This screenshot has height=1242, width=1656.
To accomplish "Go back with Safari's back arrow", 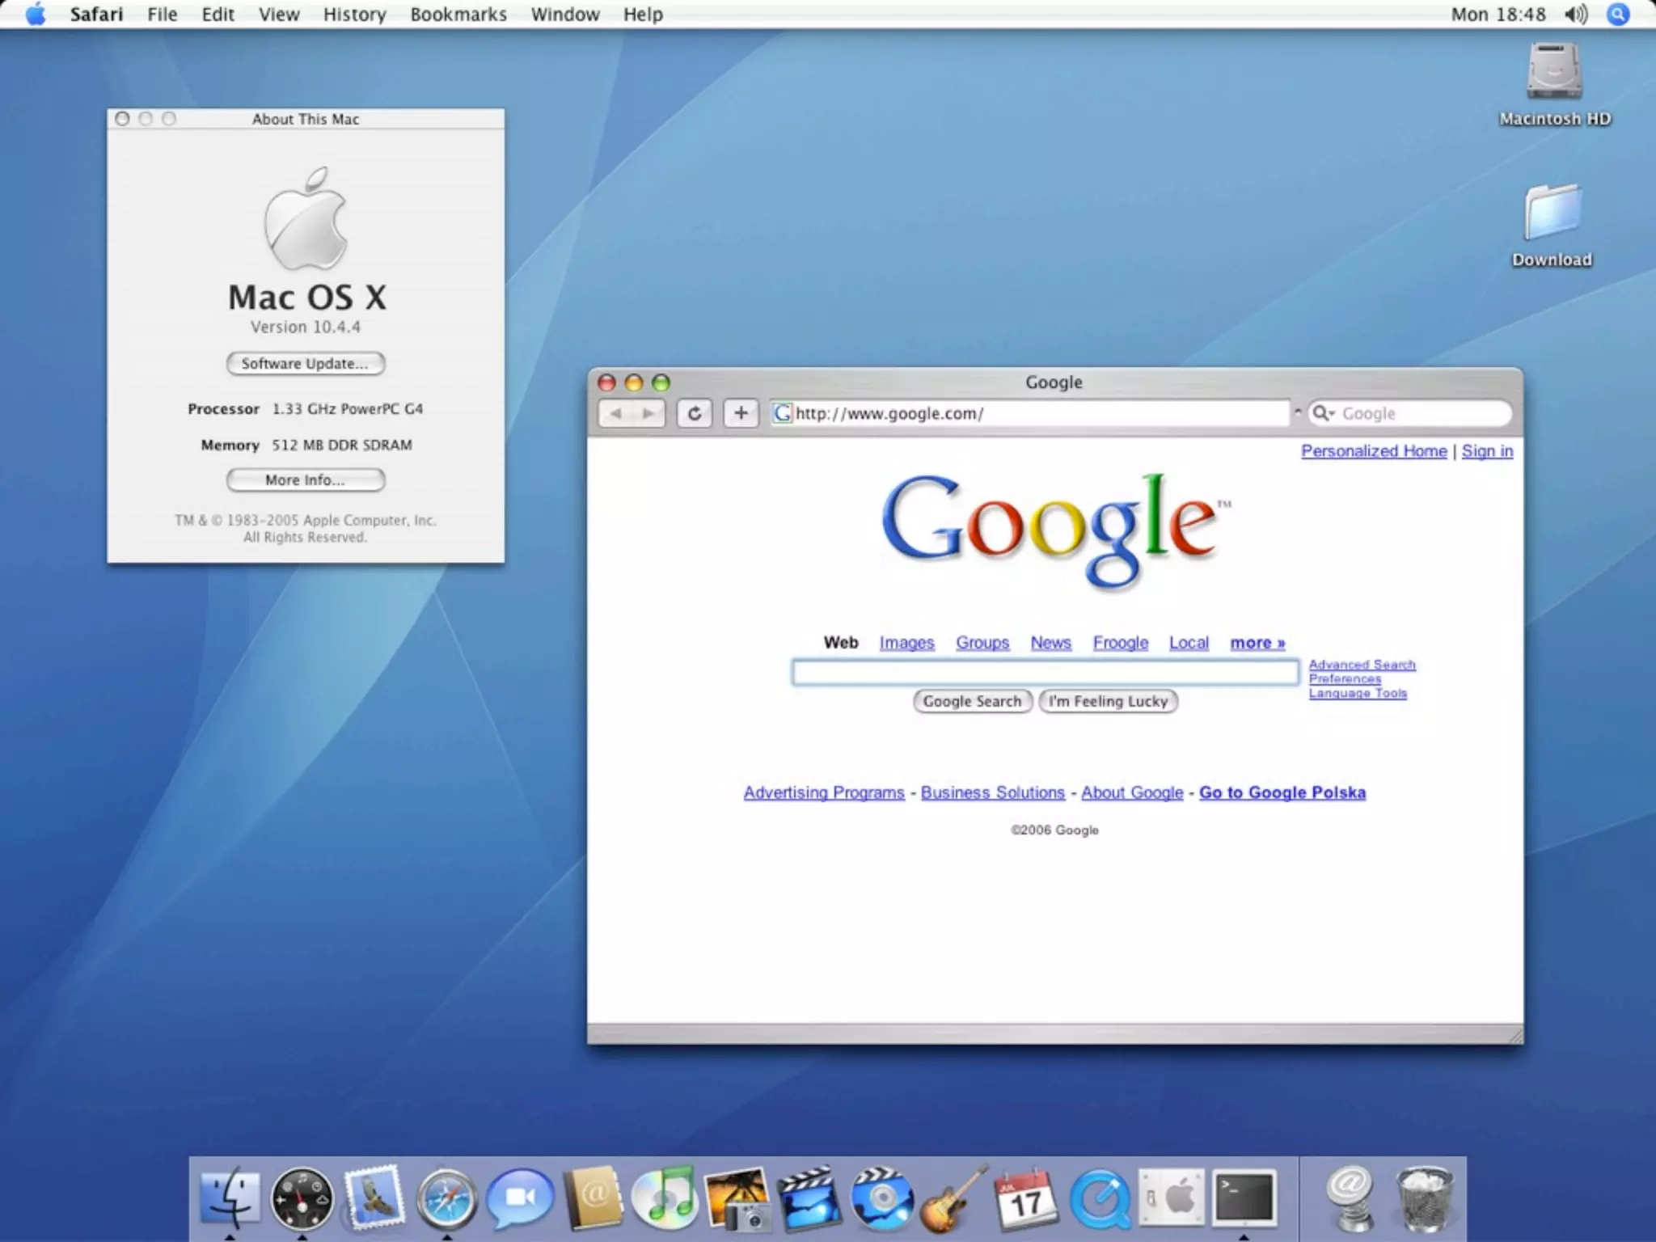I will coord(616,413).
